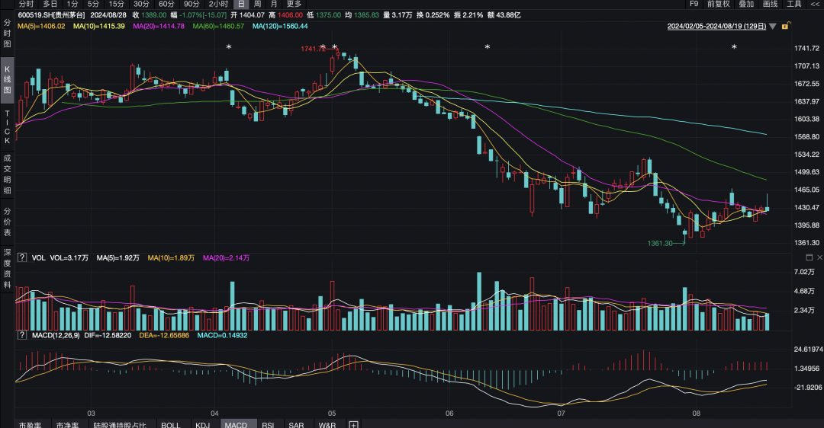Open the 叠加 overlay tool
The width and height of the screenshot is (824, 428).
tap(746, 4)
